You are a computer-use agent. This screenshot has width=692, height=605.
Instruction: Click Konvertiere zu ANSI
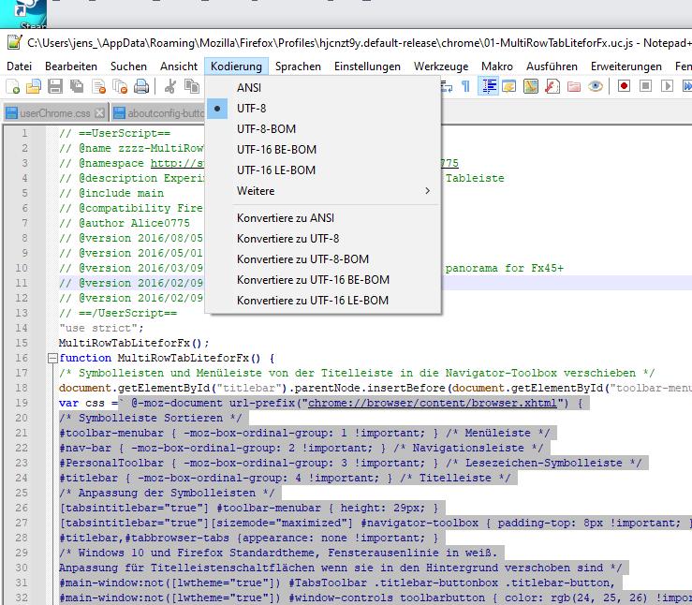point(285,218)
